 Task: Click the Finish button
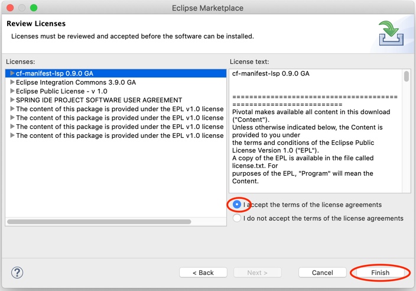click(x=380, y=273)
